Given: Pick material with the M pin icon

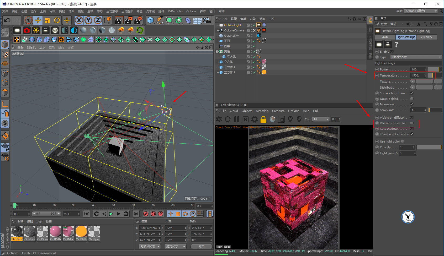Looking at the screenshot, I should (x=299, y=119).
